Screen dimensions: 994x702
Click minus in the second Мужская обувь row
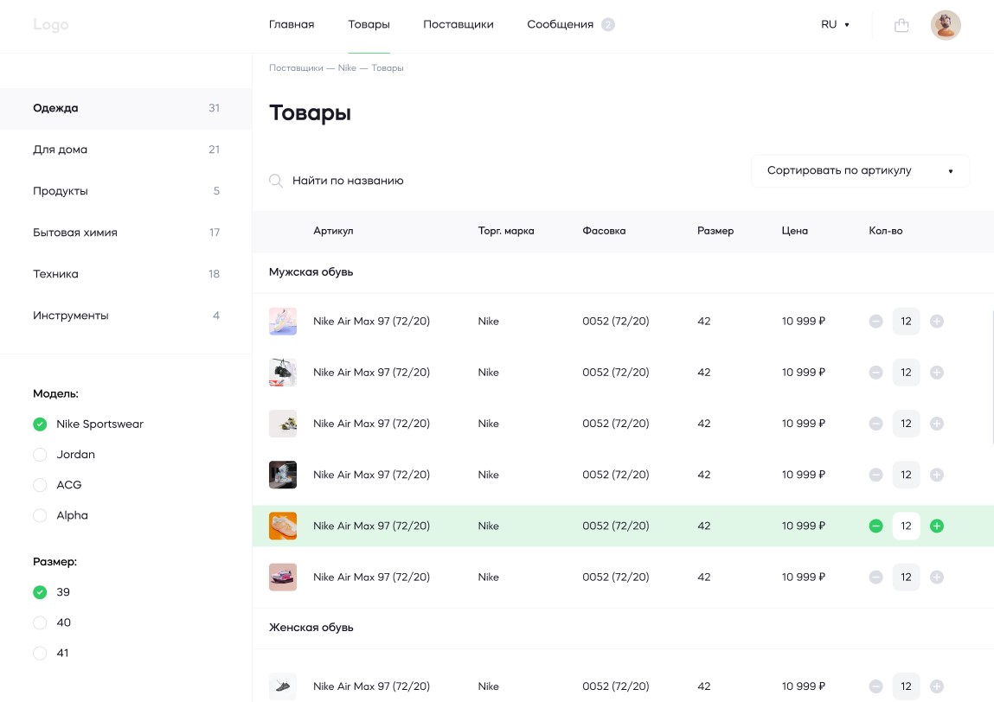[x=875, y=373]
